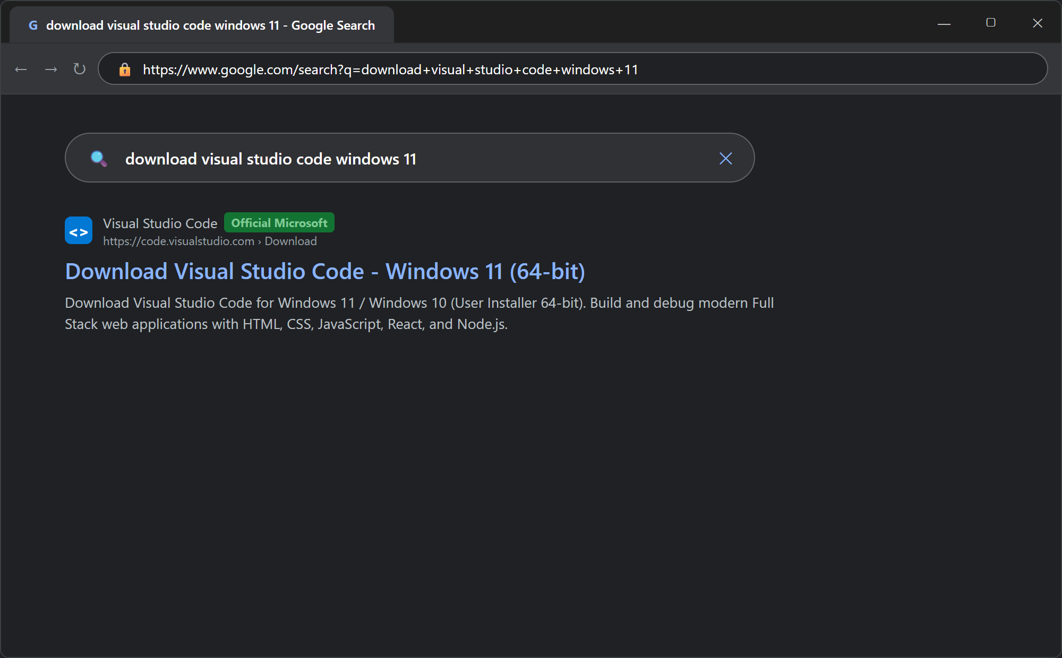
Task: Click the Visual Studio Code site name
Action: [x=160, y=223]
